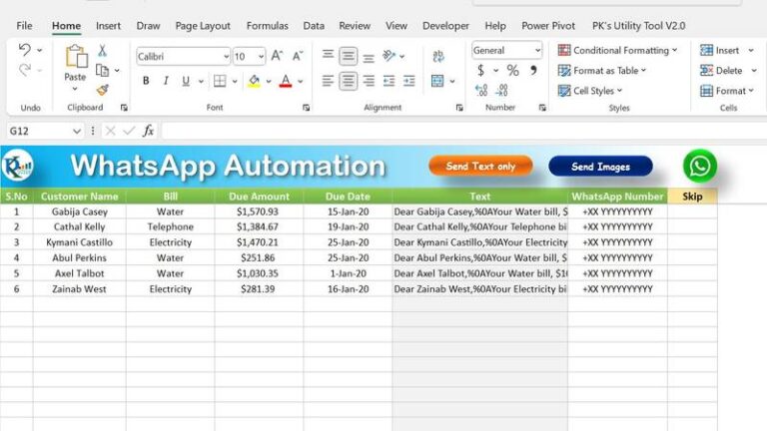
Task: Decrease font size with smaller A
Action: click(298, 56)
